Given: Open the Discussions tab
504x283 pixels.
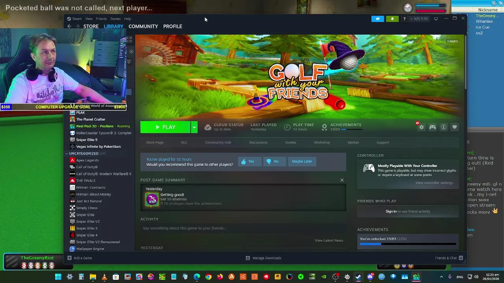Looking at the screenshot, I should (258, 142).
